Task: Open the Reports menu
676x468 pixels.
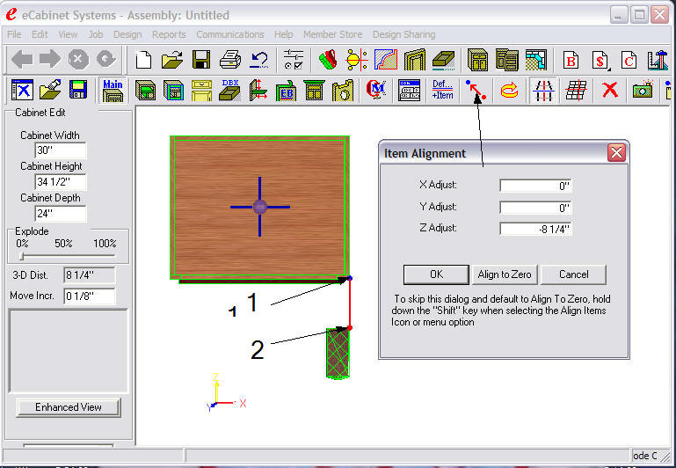Action: click(169, 34)
